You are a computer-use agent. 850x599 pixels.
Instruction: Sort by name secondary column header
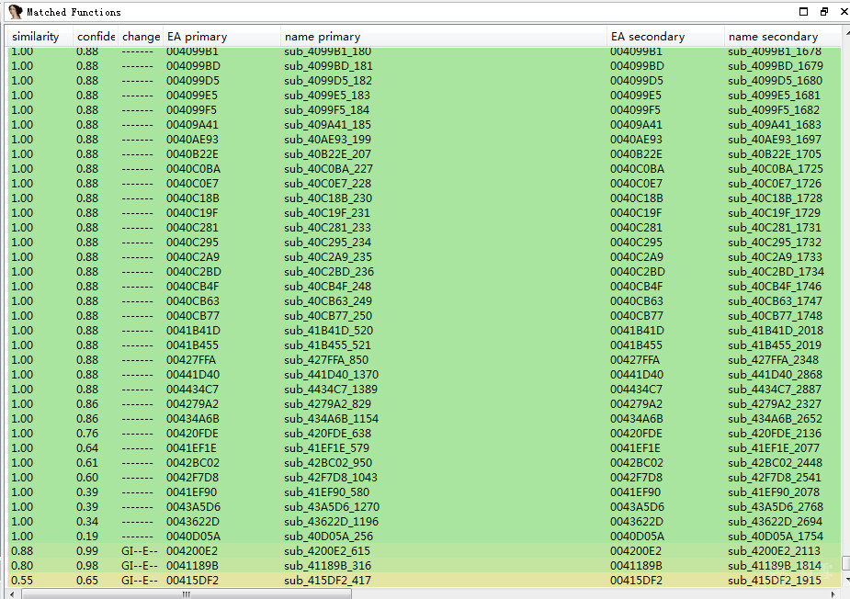tap(782, 37)
